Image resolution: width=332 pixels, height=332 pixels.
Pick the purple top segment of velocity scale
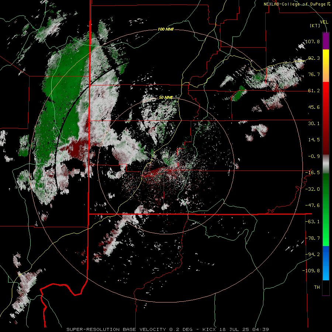tap(326, 41)
